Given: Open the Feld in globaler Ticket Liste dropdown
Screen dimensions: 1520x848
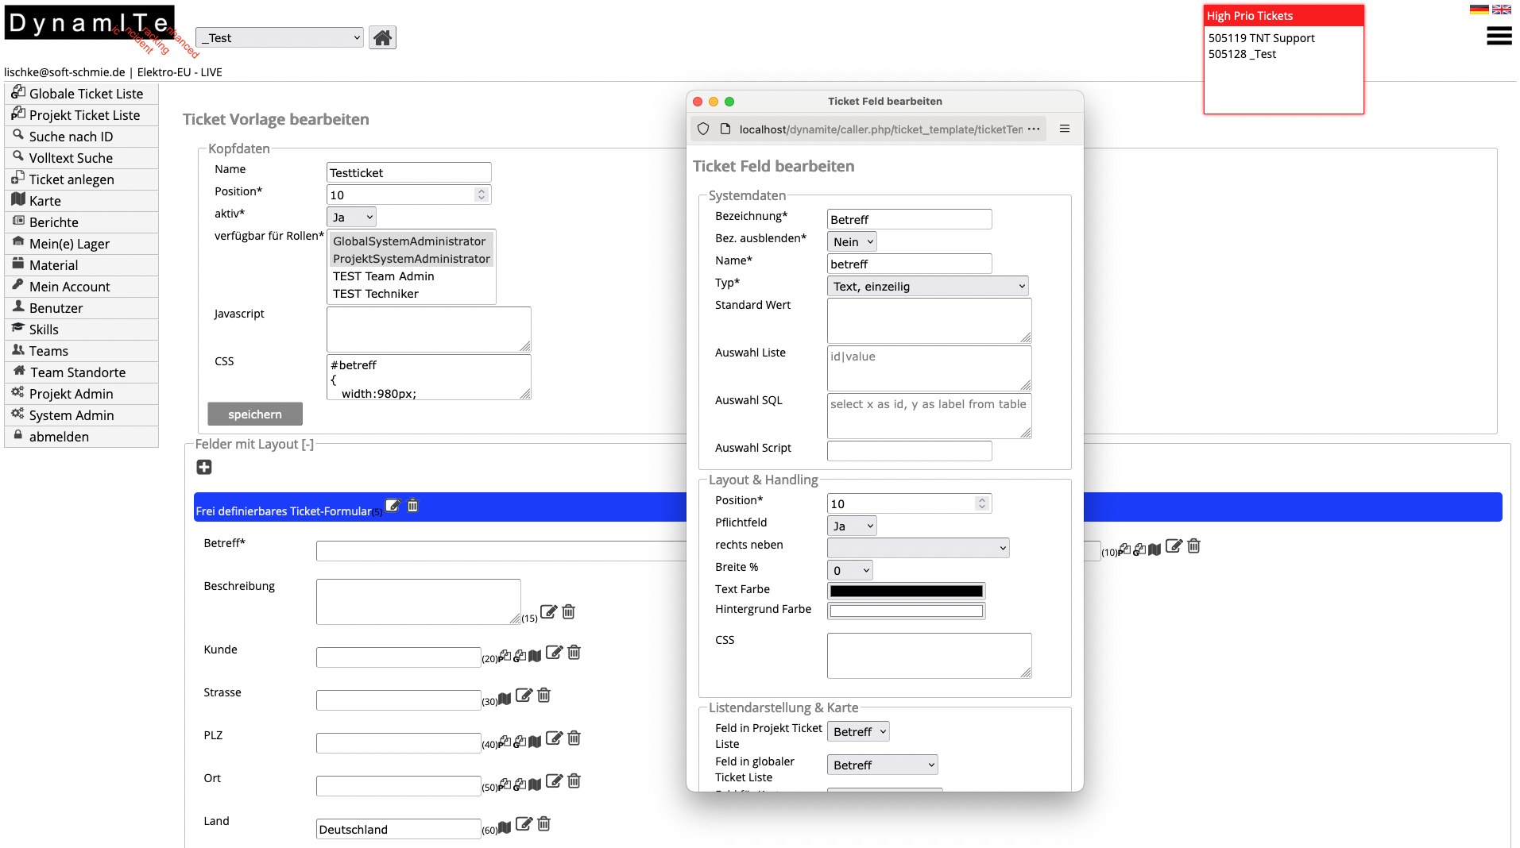Looking at the screenshot, I should coord(881,764).
